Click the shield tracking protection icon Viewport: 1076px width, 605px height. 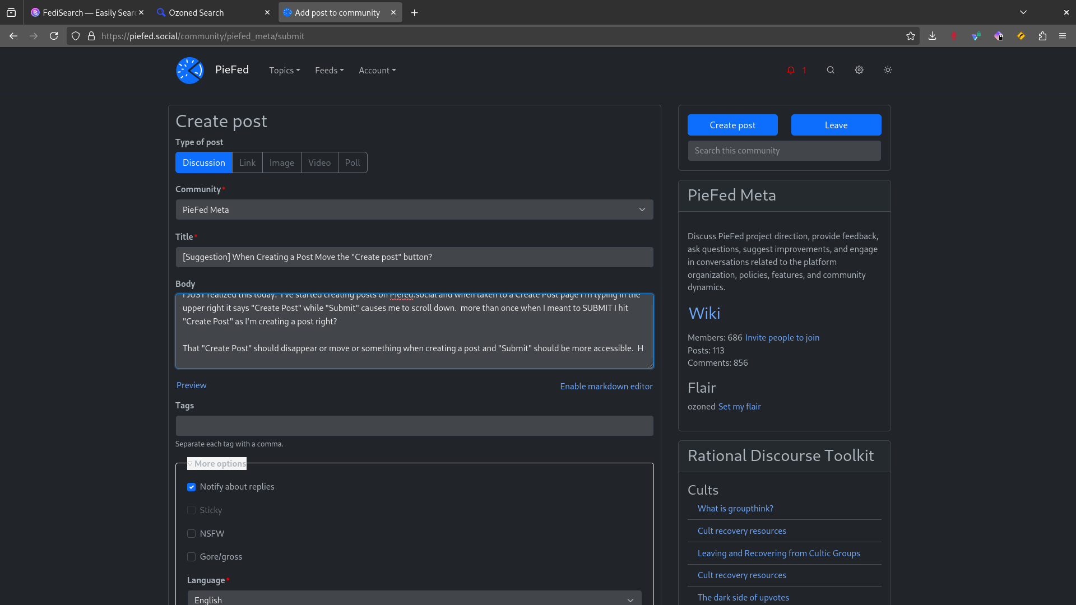tap(76, 36)
